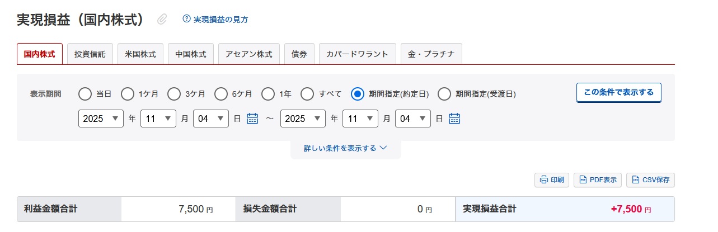Switch to the 投資信託 tab
The width and height of the screenshot is (718, 232).
(x=90, y=54)
